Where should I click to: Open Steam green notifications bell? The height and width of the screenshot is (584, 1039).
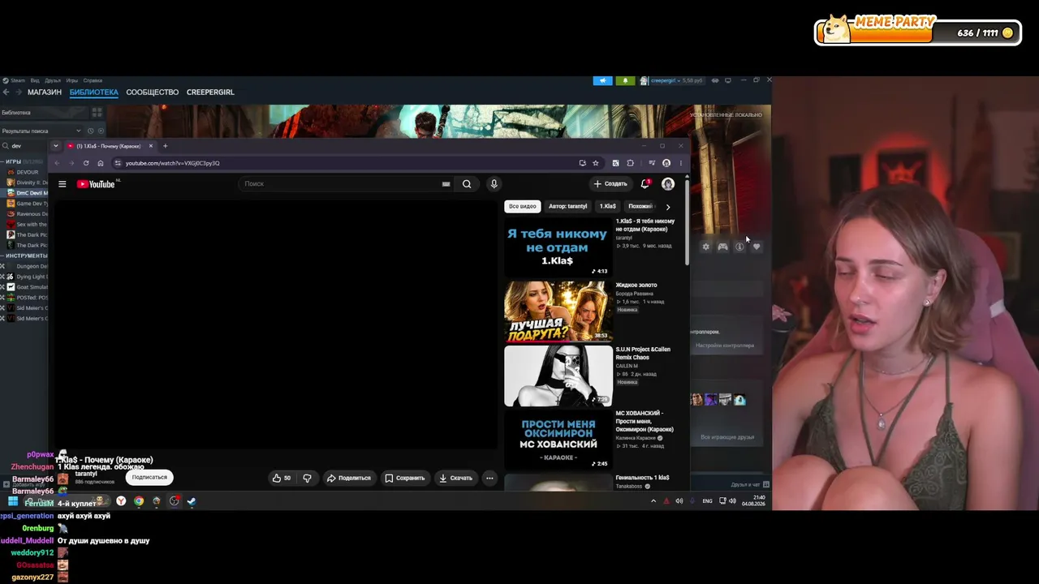[625, 80]
